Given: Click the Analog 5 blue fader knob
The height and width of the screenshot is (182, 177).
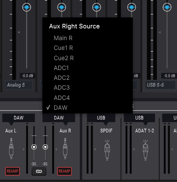Looking at the screenshot, I should (x=26, y=7).
